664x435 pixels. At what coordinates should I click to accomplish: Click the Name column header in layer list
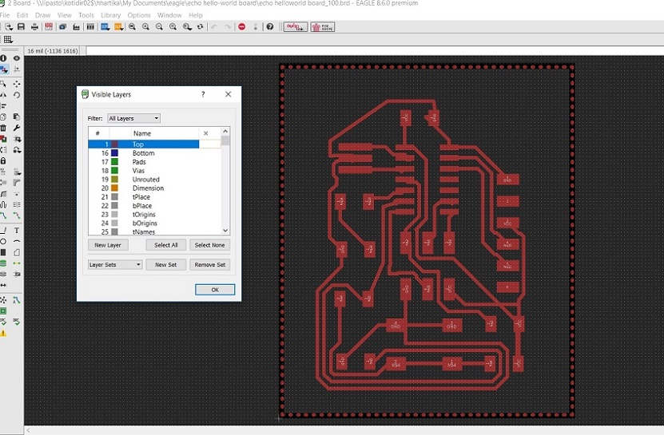coord(165,133)
